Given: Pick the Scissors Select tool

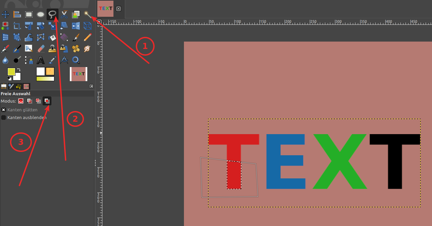Looking at the screenshot, I should pos(64,14).
